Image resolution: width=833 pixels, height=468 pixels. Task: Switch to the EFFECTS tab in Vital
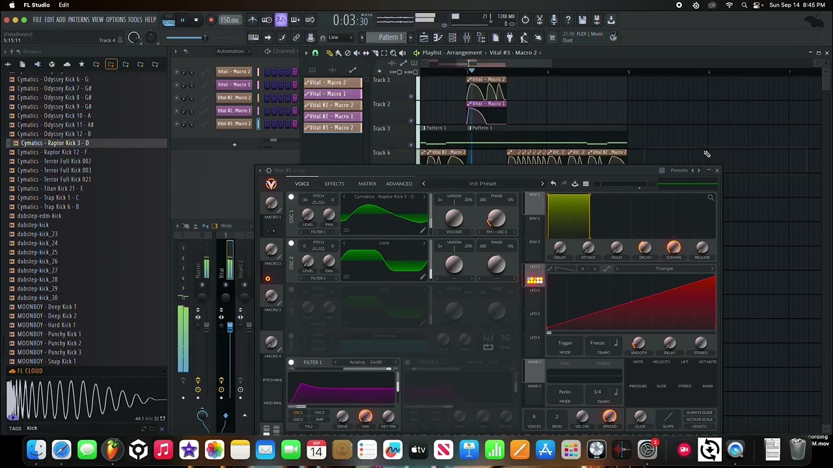point(335,184)
